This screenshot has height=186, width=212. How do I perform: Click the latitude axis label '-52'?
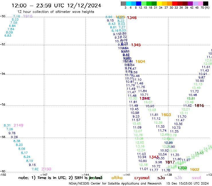coord(3,44)
